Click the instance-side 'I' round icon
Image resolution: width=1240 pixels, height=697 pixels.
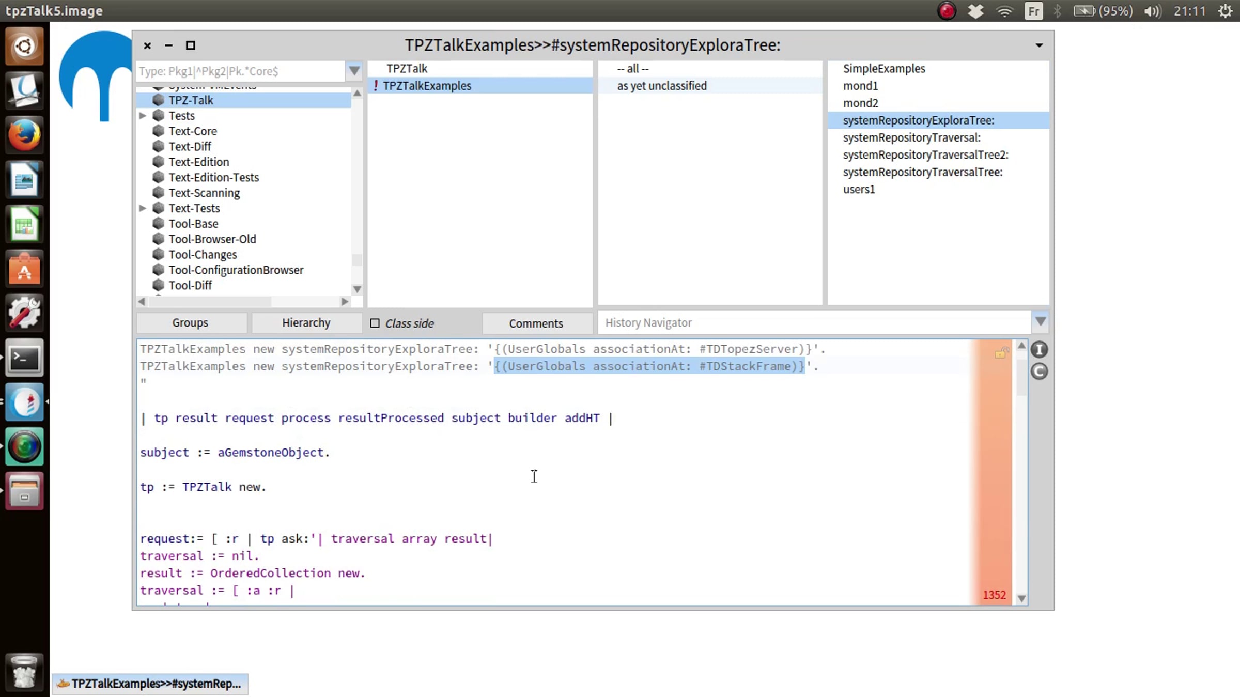pyautogui.click(x=1039, y=350)
